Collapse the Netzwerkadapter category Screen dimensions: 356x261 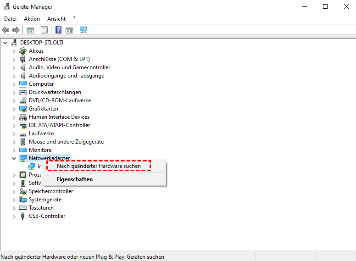click(14, 158)
